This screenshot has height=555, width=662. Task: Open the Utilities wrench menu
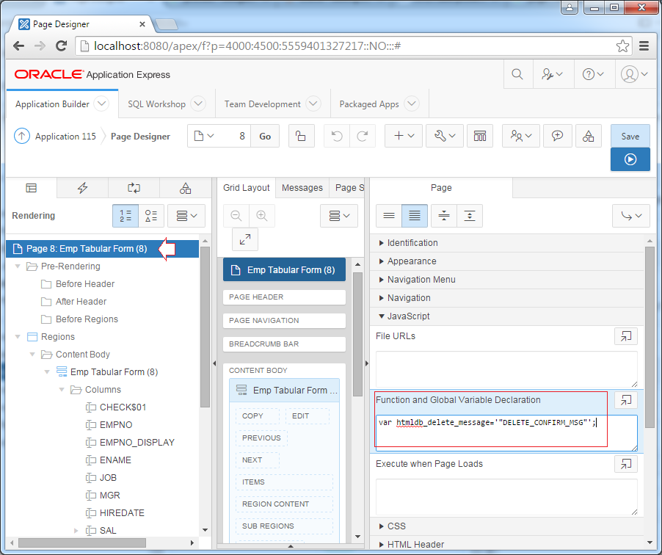445,136
